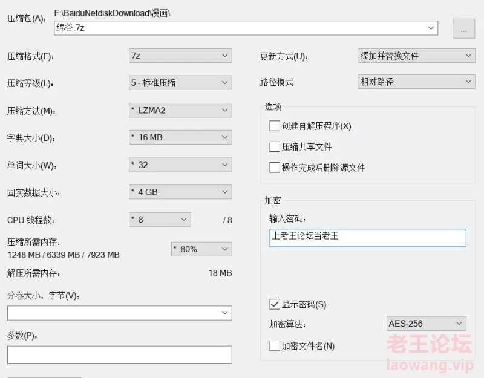The height and width of the screenshot is (378, 484).
Task: Expand the 分卷大小 volume size dropdown
Action: 119,313
